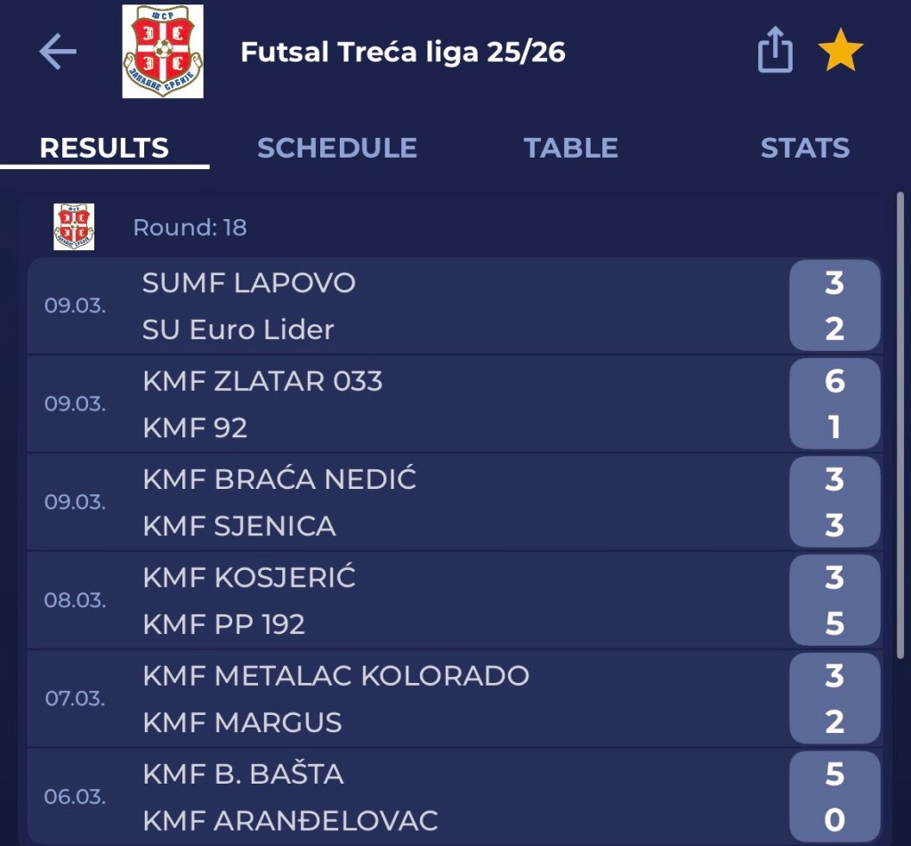
Task: Click the Round: 18 header label
Action: [x=189, y=228]
